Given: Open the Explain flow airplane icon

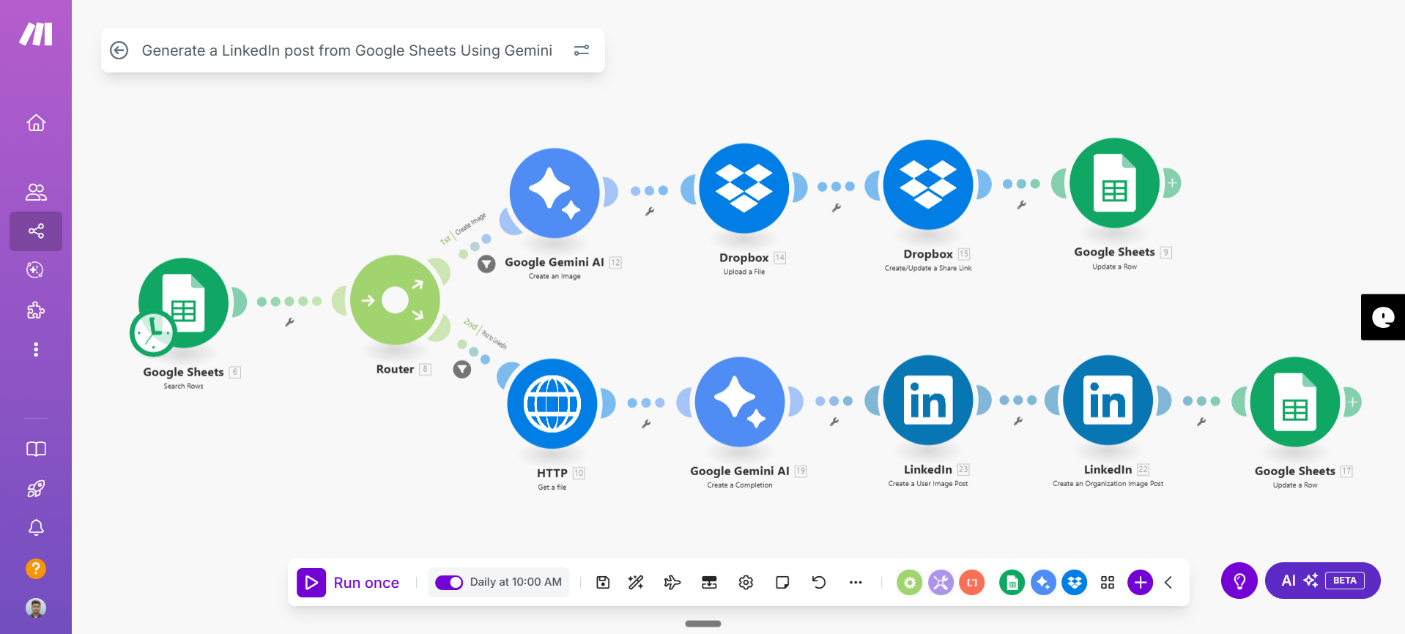Looking at the screenshot, I should [672, 583].
